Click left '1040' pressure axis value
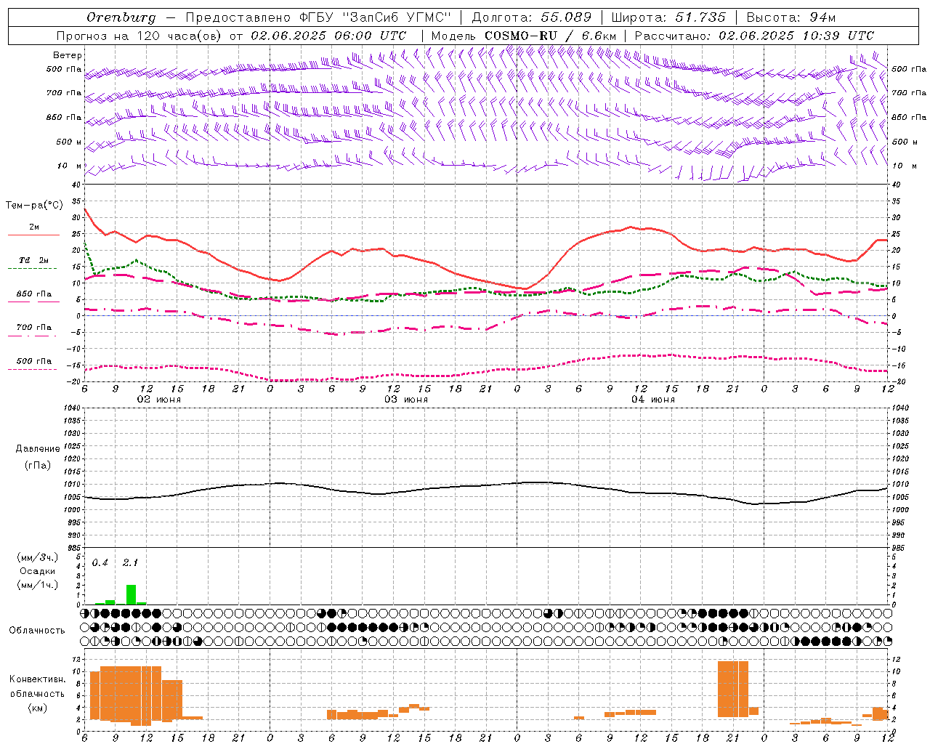The height and width of the screenshot is (744, 930). click(73, 408)
